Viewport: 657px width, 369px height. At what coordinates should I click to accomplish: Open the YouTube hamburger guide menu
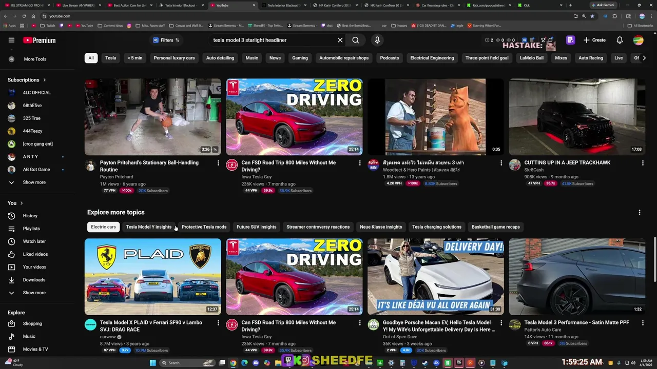(11, 40)
